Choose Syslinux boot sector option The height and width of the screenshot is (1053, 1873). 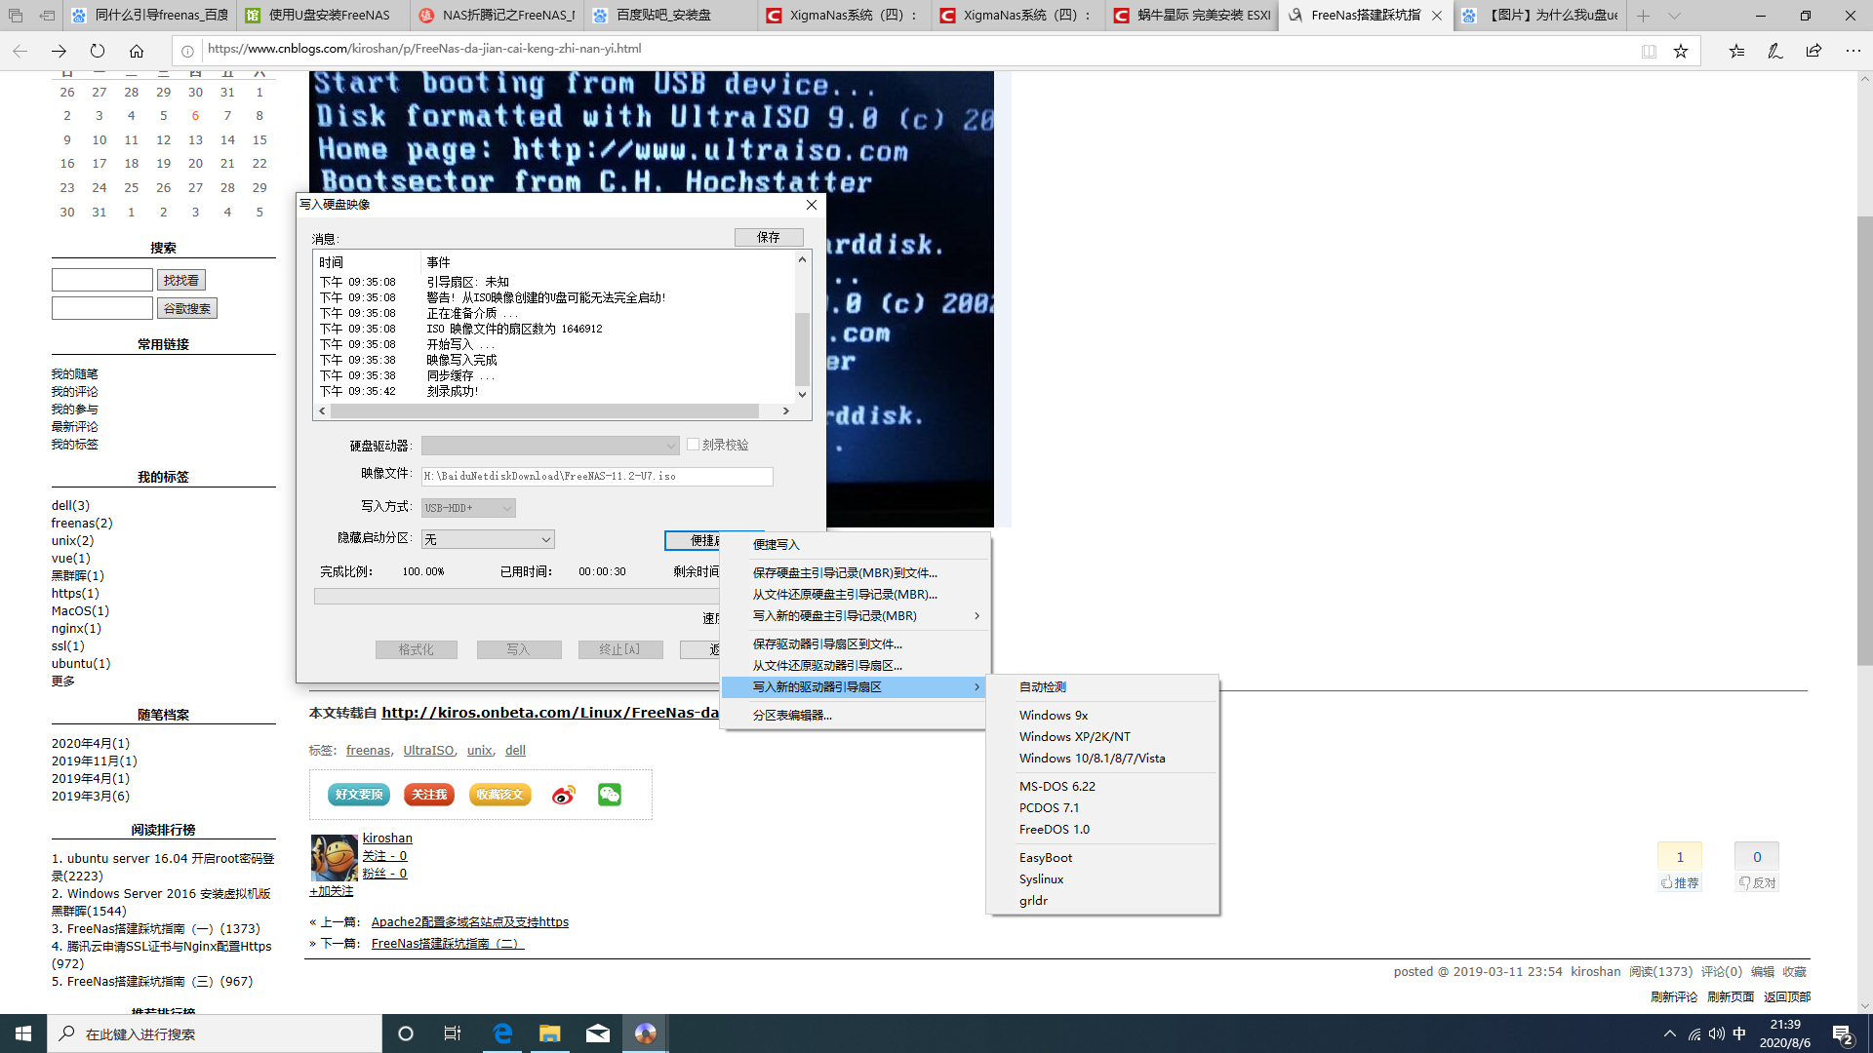pos(1102,879)
